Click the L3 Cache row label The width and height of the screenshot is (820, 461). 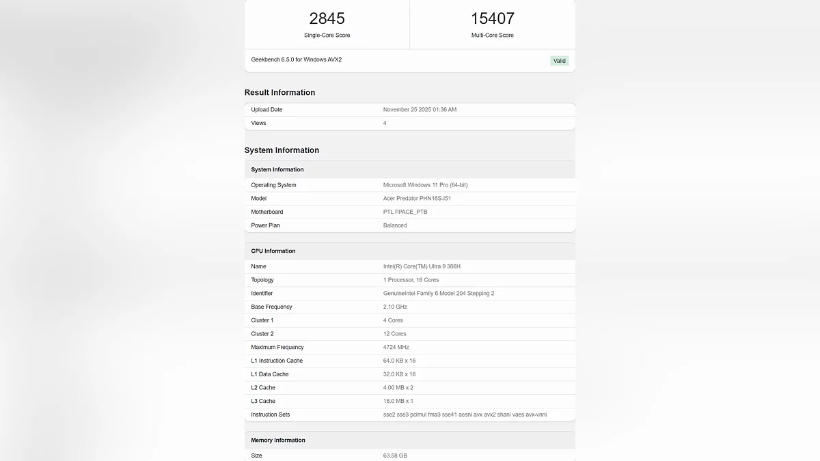coord(263,401)
